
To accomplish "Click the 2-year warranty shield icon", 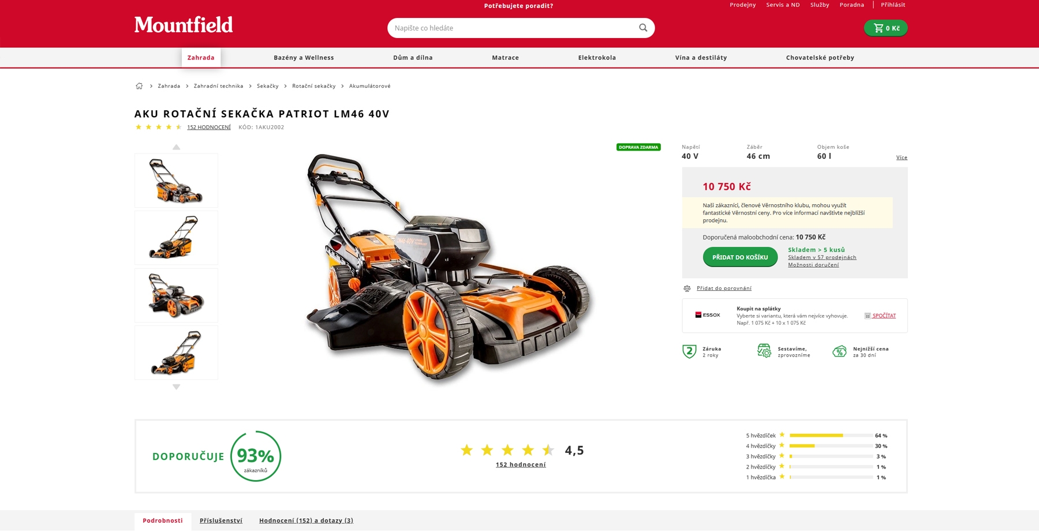I will 689,351.
